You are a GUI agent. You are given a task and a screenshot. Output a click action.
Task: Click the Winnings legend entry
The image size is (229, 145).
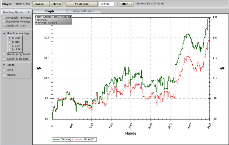[x=63, y=139]
